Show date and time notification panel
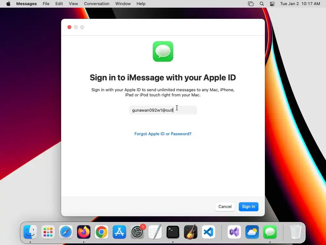This screenshot has width=326, height=245. 300,4
